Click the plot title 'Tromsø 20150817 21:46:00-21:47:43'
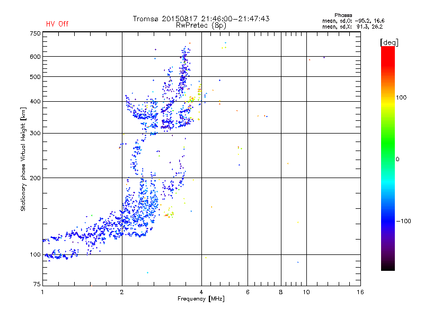The height and width of the screenshot is (318, 424). pos(201,19)
